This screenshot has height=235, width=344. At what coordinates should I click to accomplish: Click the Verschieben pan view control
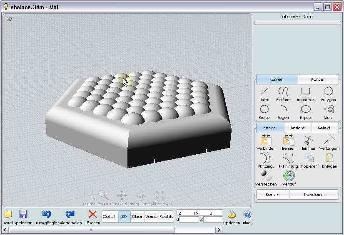coord(122,198)
